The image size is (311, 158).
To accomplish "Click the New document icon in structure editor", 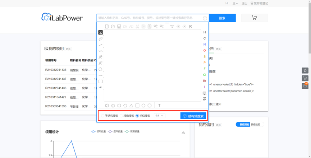I will click(107, 27).
